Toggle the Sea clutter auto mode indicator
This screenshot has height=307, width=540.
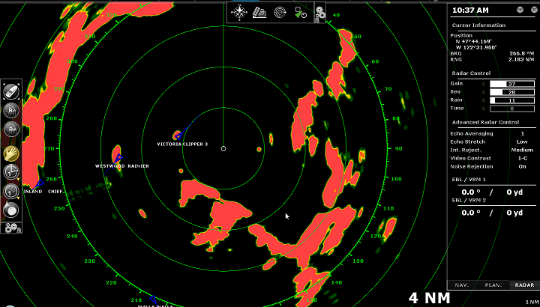(x=482, y=91)
